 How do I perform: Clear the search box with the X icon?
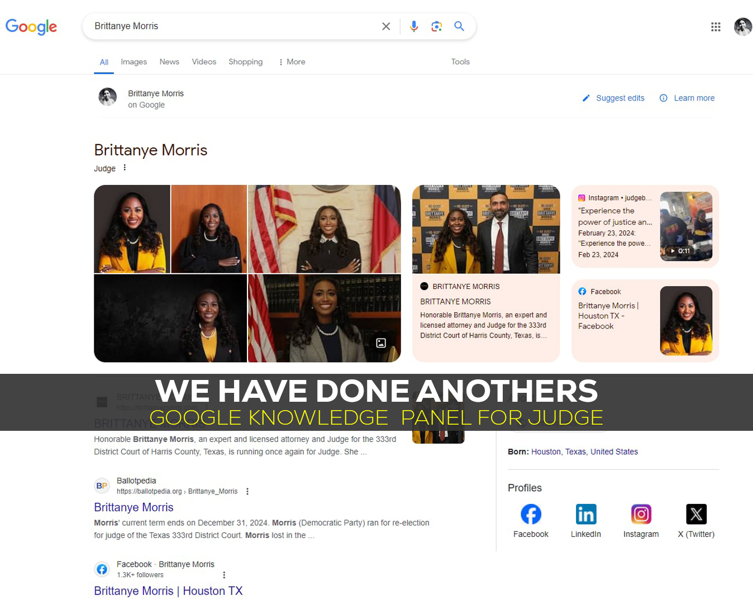tap(386, 26)
